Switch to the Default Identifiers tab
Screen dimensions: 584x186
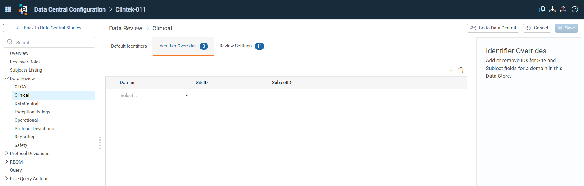[x=129, y=46]
